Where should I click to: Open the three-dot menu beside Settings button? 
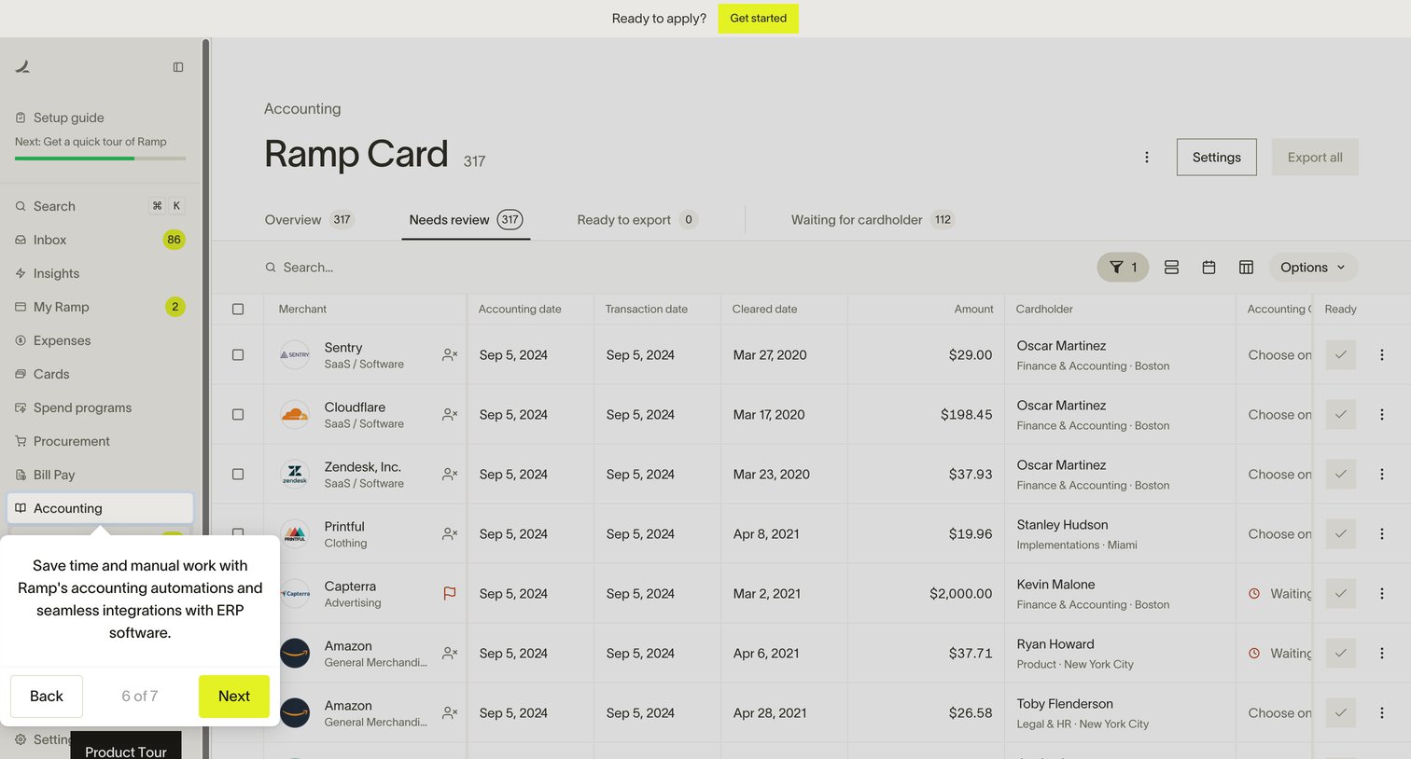point(1147,158)
